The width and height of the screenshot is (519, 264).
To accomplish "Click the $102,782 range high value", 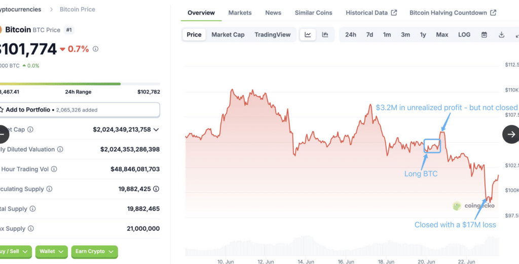I will tap(149, 92).
